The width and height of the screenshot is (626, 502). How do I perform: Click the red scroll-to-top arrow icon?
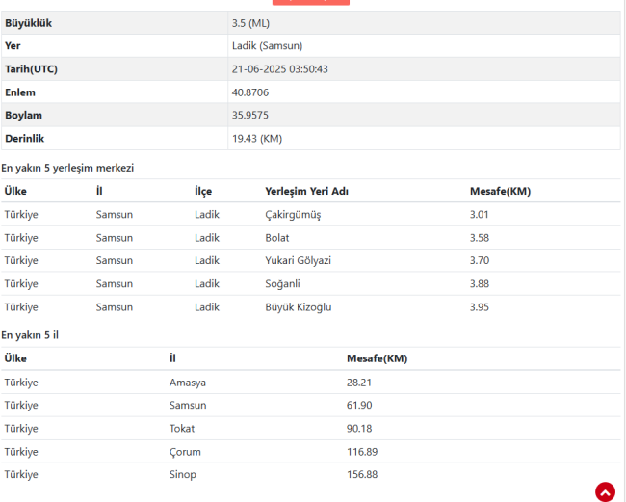[x=605, y=491]
